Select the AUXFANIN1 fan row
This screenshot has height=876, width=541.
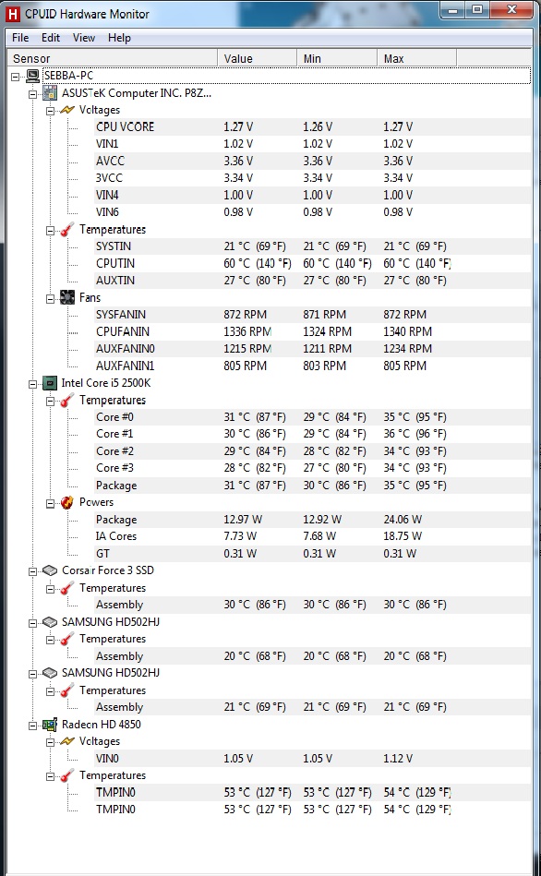tap(312, 366)
